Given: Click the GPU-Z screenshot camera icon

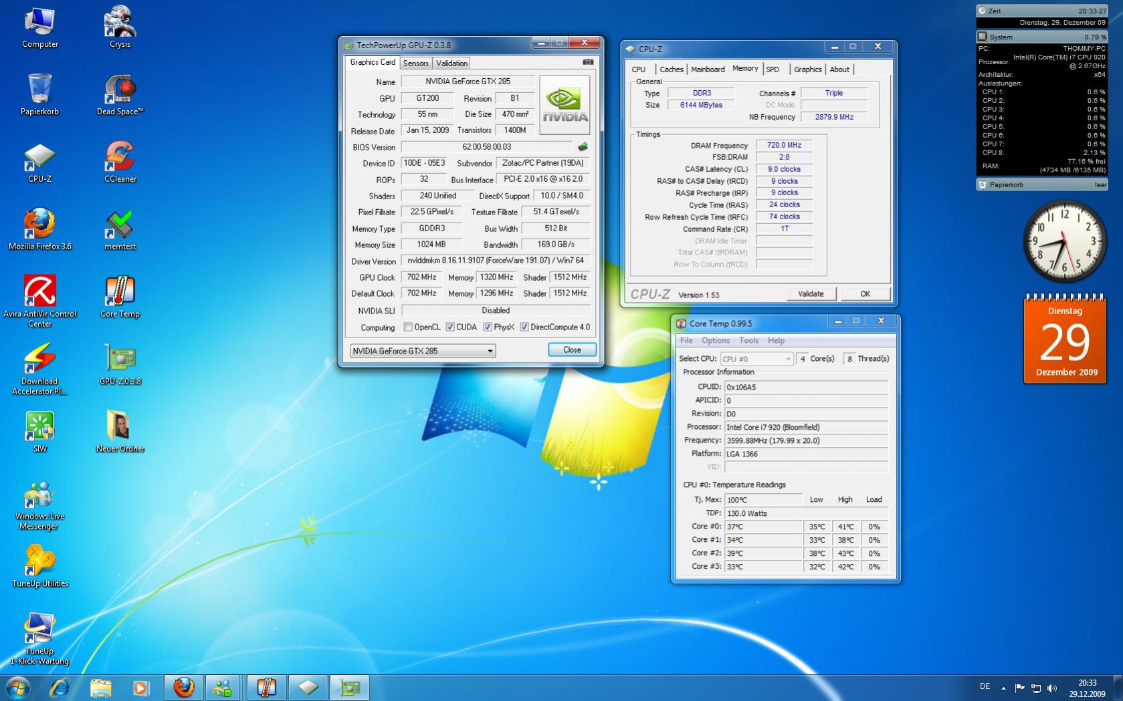Looking at the screenshot, I should (x=588, y=62).
